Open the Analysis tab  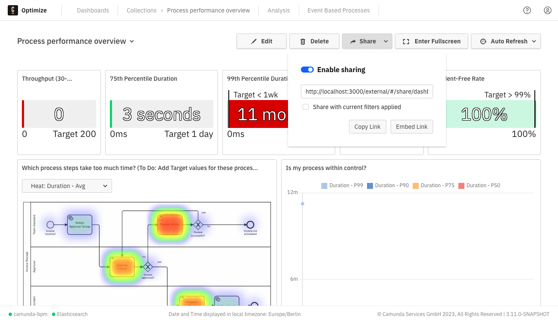click(x=279, y=10)
